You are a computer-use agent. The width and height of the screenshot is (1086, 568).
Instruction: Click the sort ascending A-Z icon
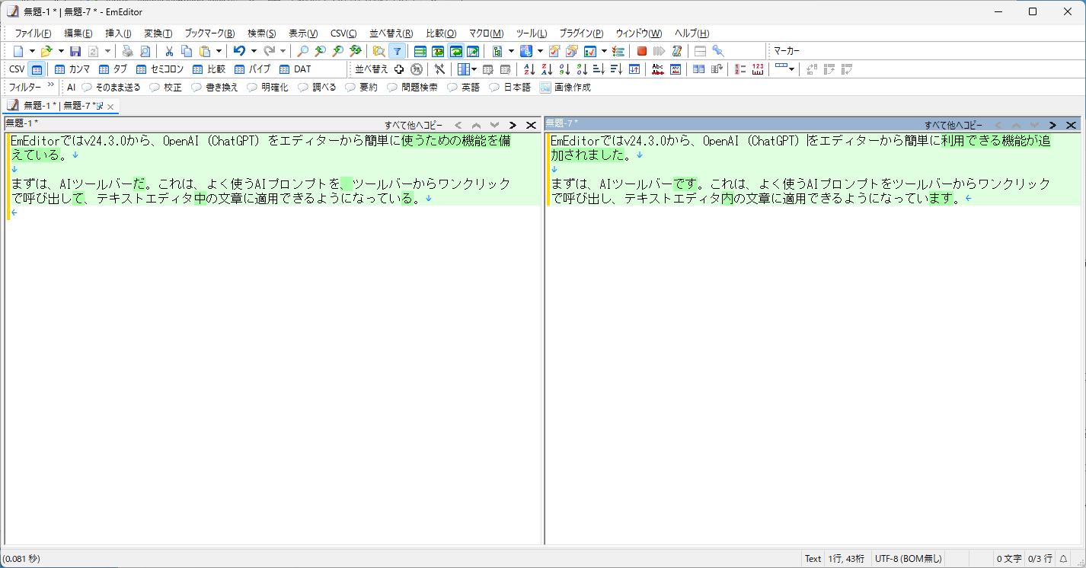[x=529, y=69]
